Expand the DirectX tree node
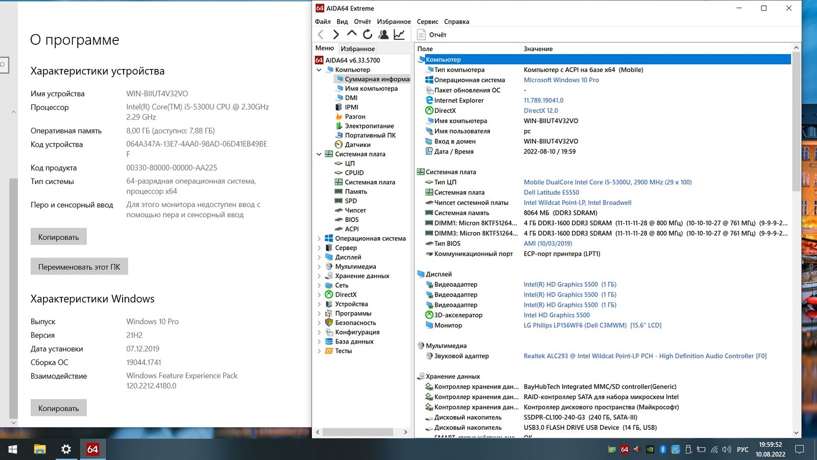Viewport: 817px width, 460px height. click(x=319, y=295)
